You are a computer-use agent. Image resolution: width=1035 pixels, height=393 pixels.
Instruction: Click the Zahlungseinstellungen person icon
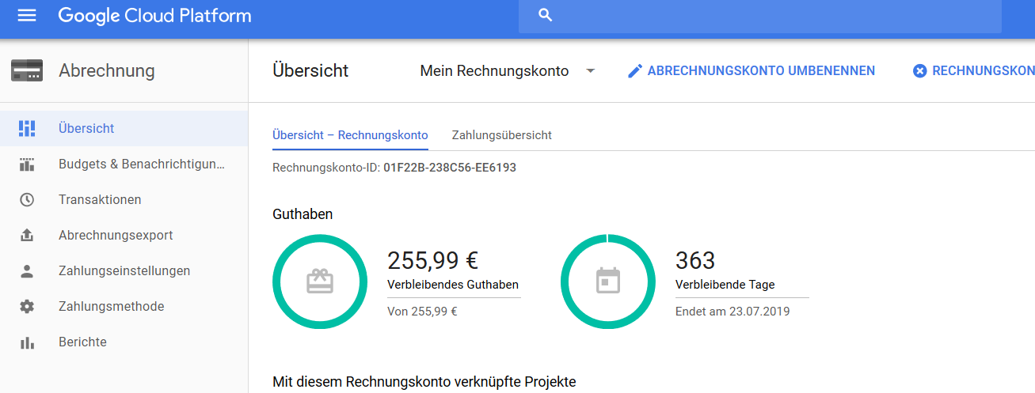coord(27,271)
